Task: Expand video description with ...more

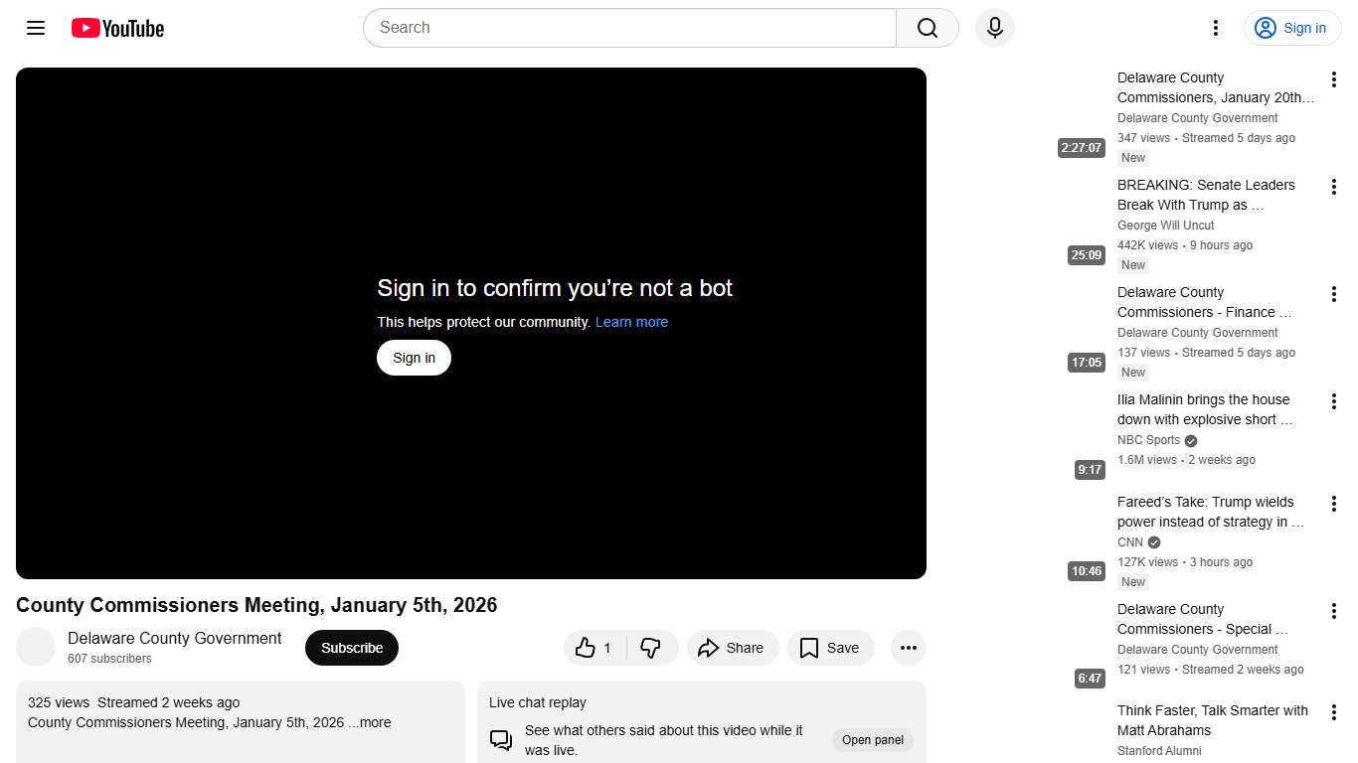Action: [x=370, y=722]
